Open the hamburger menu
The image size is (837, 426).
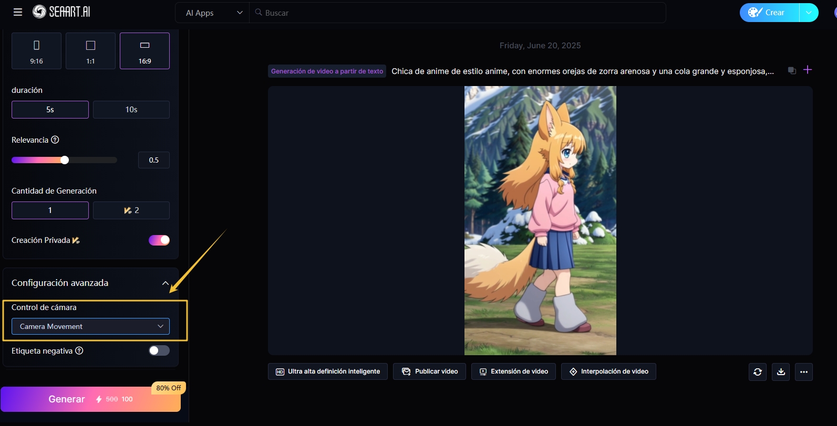coord(18,12)
